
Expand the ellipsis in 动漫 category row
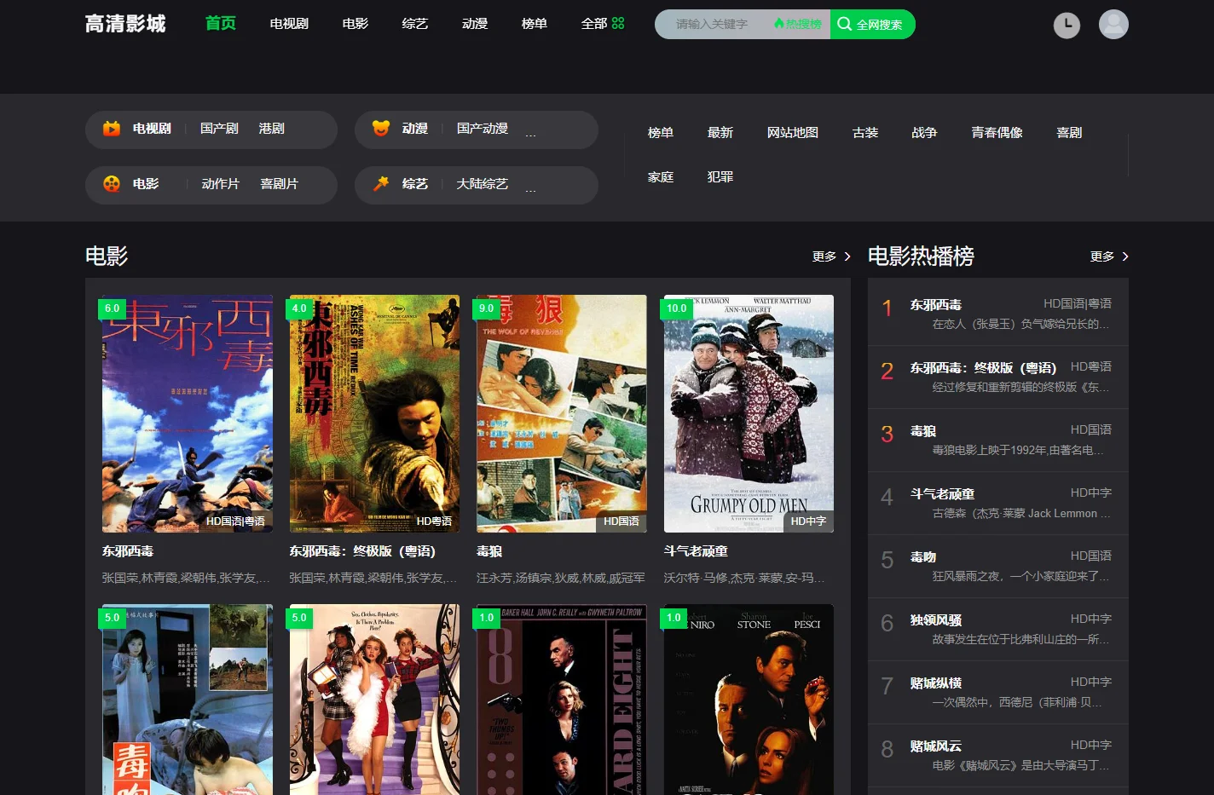point(530,133)
